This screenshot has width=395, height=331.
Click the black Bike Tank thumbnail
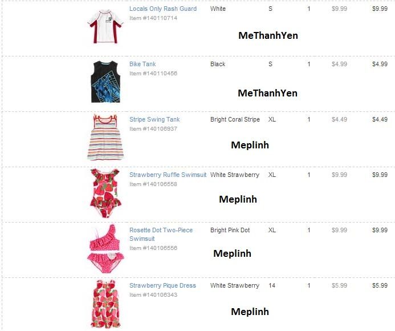105,82
